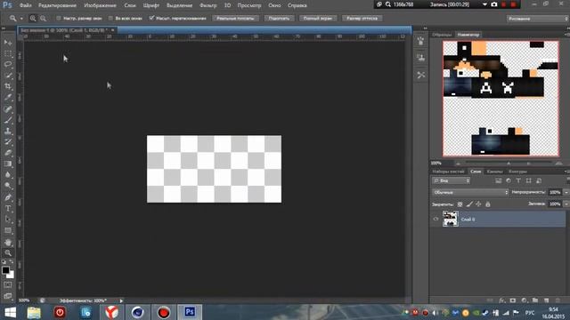Toggle lock transparent pixels
Image resolution: width=570 pixels, height=320 pixels.
(x=460, y=204)
